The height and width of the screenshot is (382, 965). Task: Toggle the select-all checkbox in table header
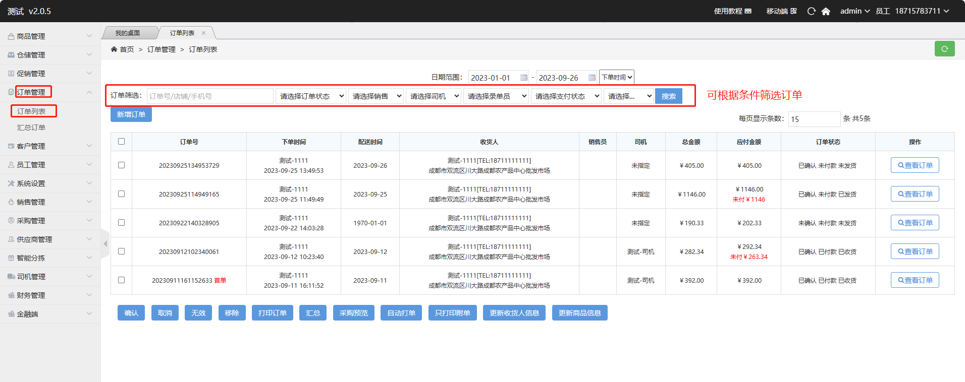121,142
